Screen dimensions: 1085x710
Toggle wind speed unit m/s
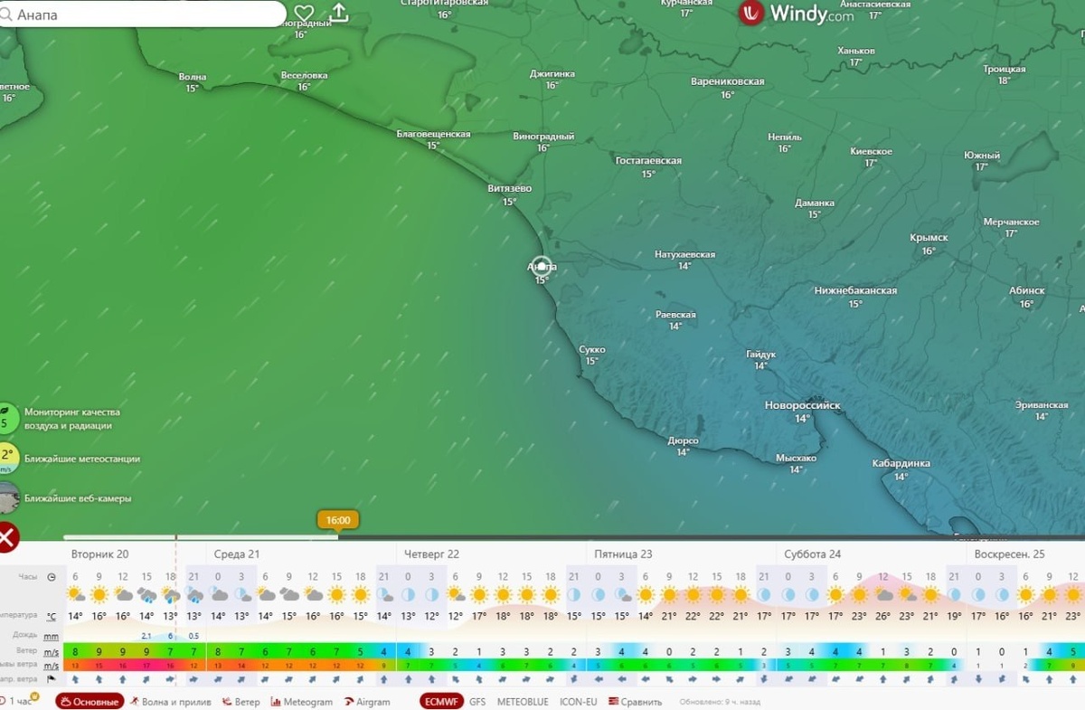(52, 651)
